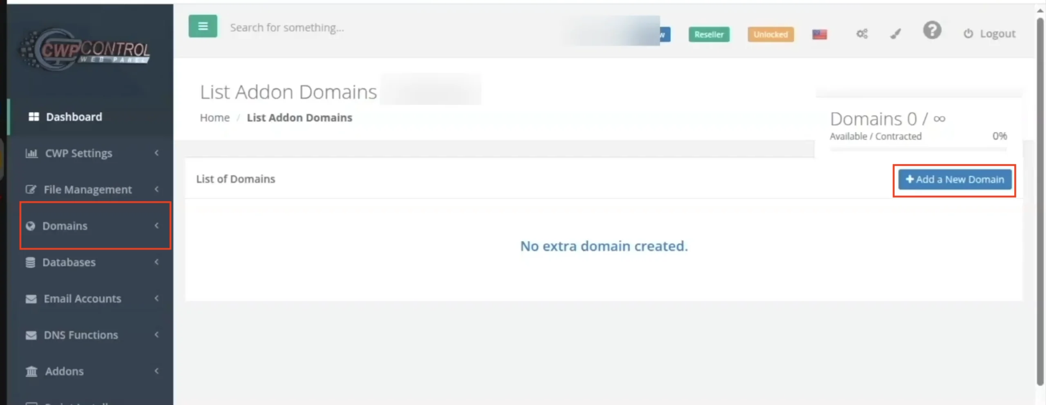Click the DNS Functions envelope icon
Viewport: 1046px width, 405px height.
pos(31,335)
